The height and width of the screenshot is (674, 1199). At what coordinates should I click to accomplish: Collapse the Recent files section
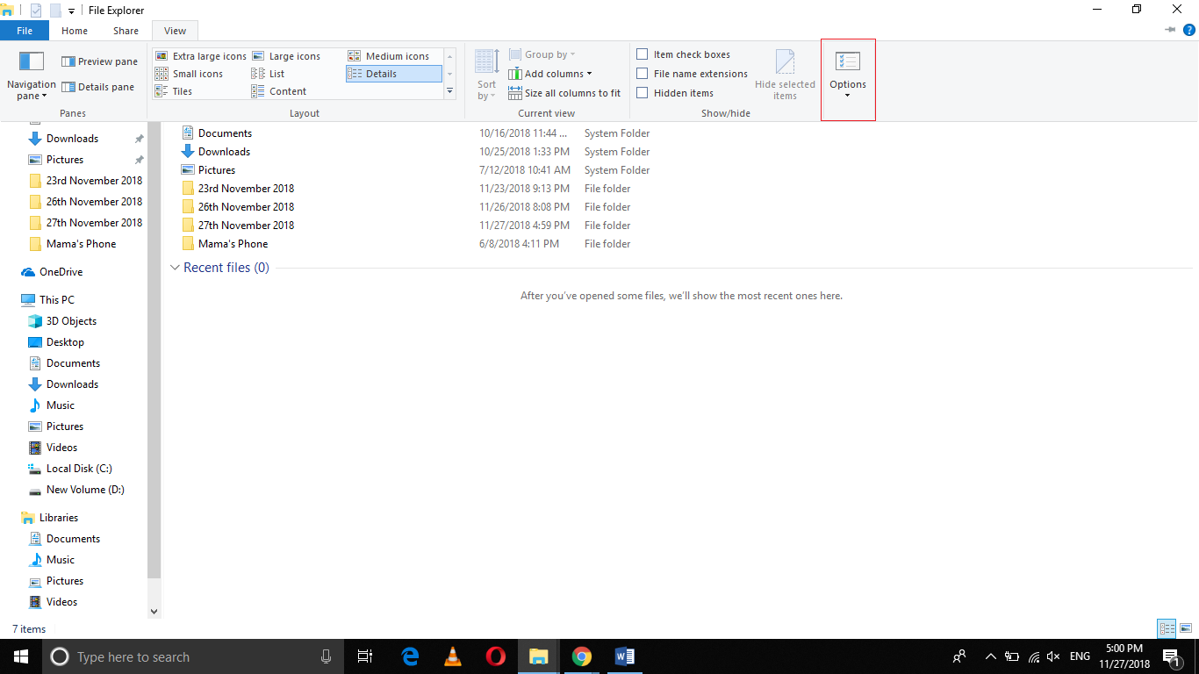tap(174, 268)
